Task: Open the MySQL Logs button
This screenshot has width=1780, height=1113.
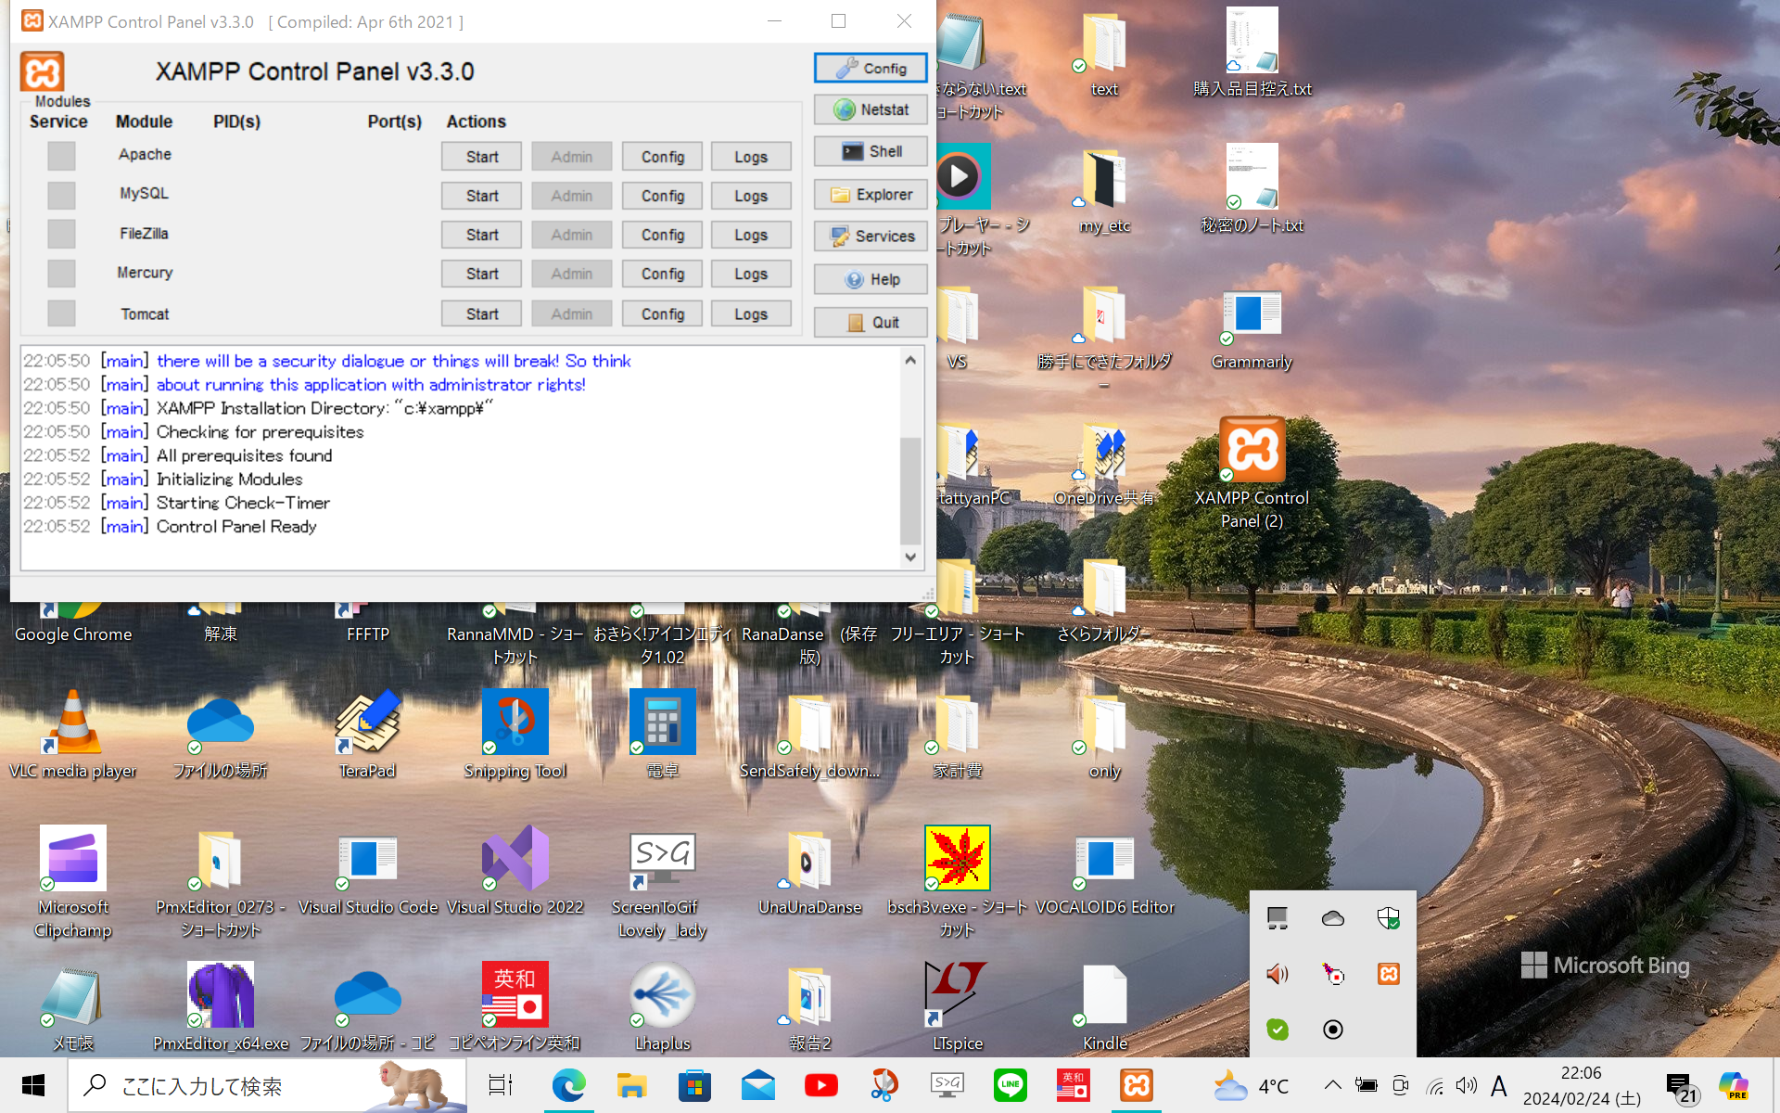Action: pos(750,196)
